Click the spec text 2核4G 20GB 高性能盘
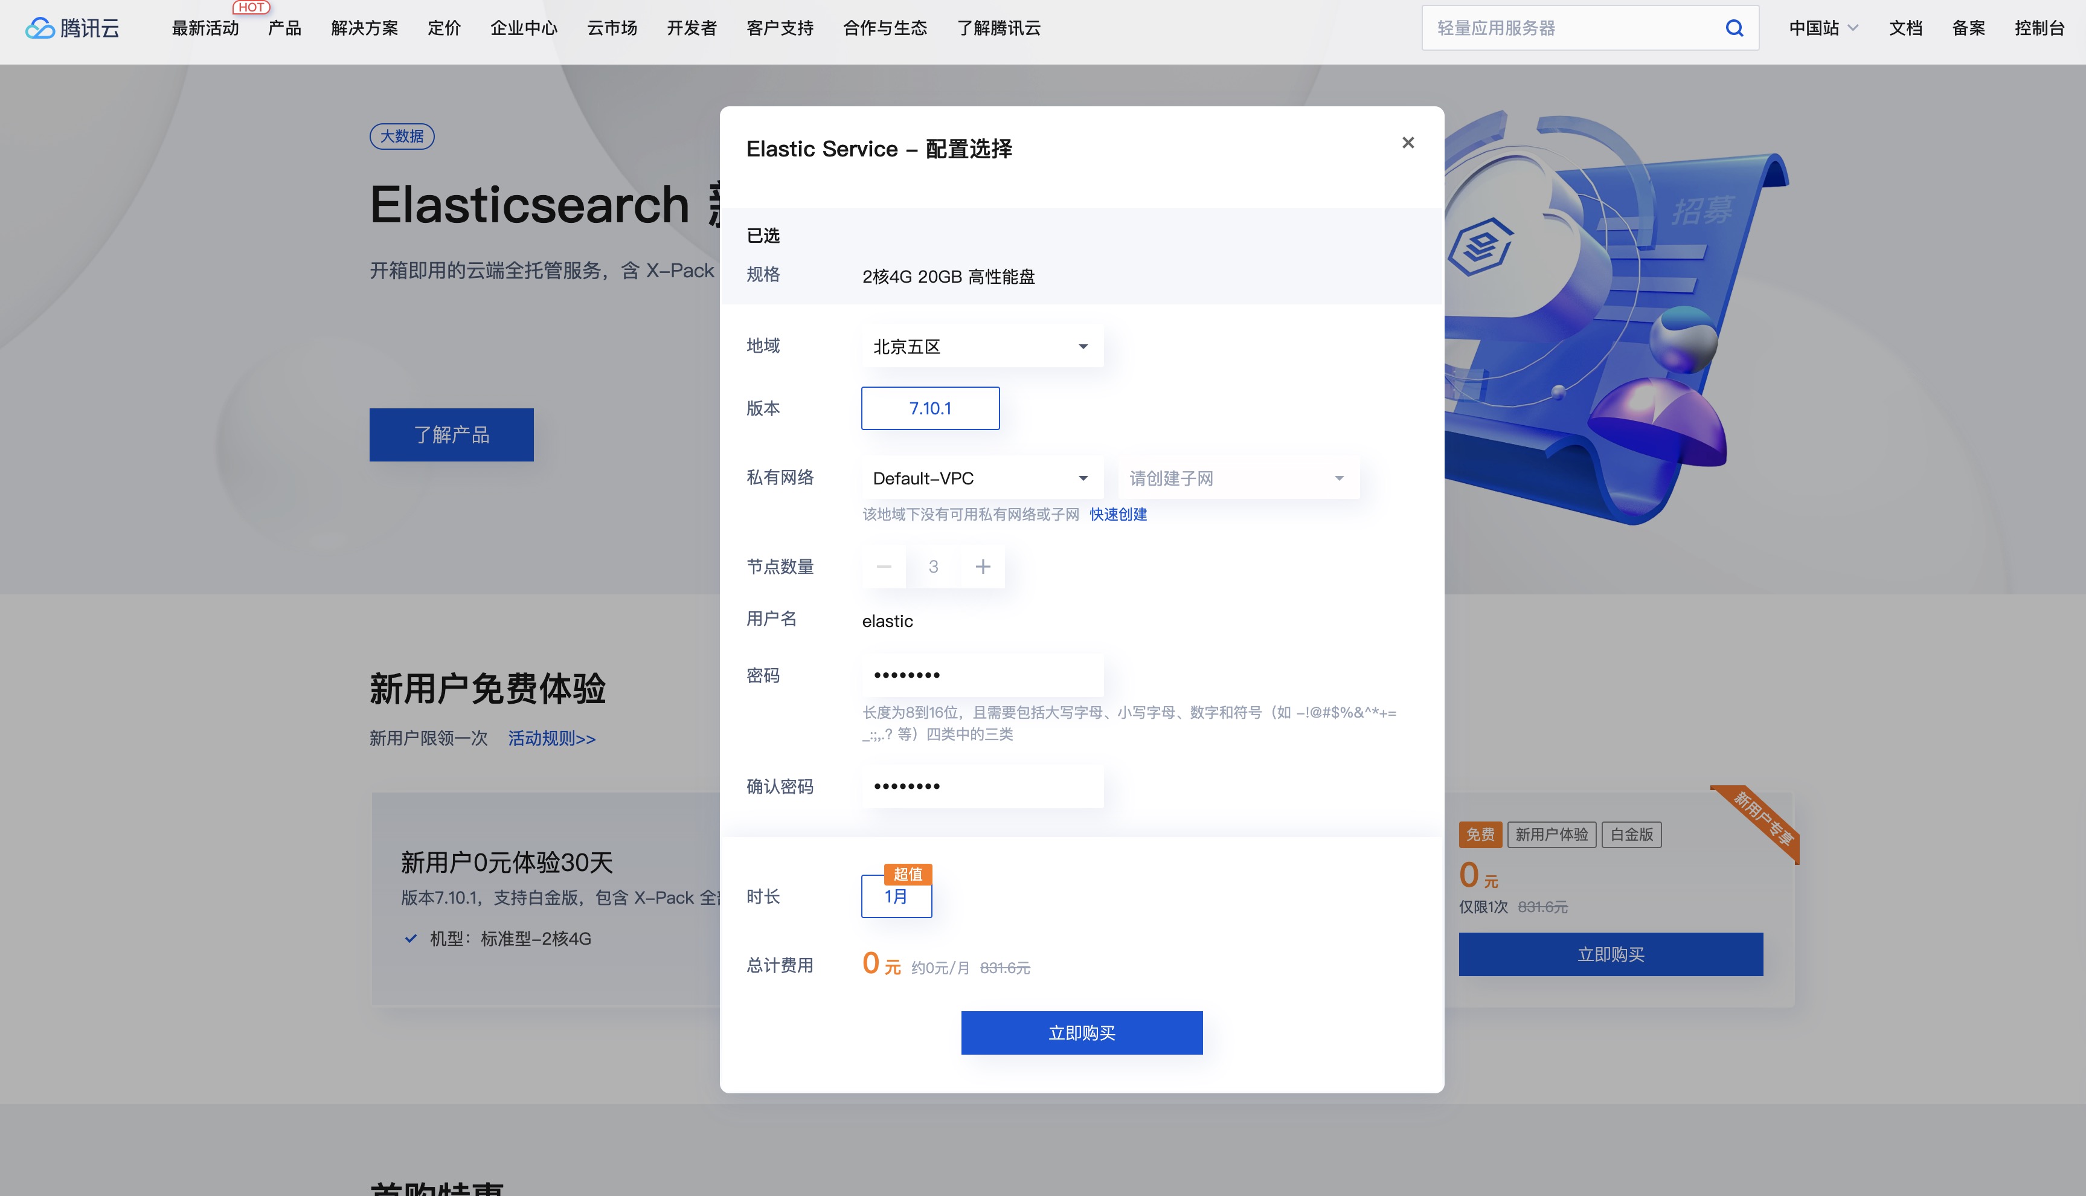Screen dimensions: 2086x1196 point(949,277)
